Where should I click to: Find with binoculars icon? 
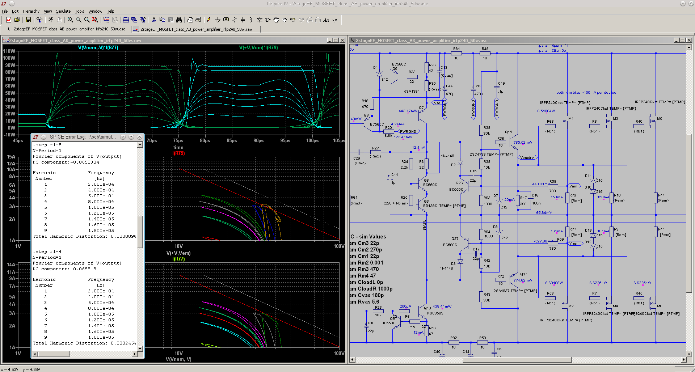coord(179,20)
